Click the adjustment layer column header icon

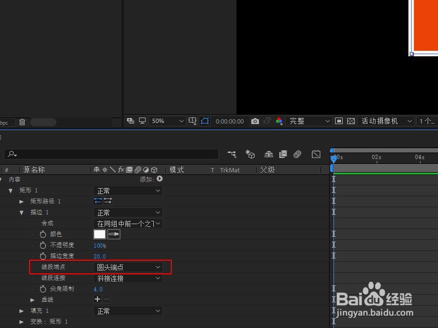coord(146,169)
